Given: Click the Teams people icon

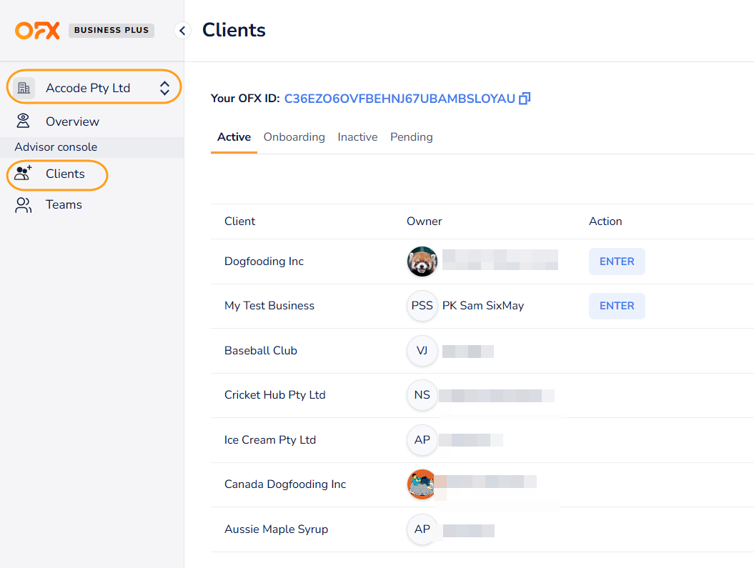Looking at the screenshot, I should point(23,205).
